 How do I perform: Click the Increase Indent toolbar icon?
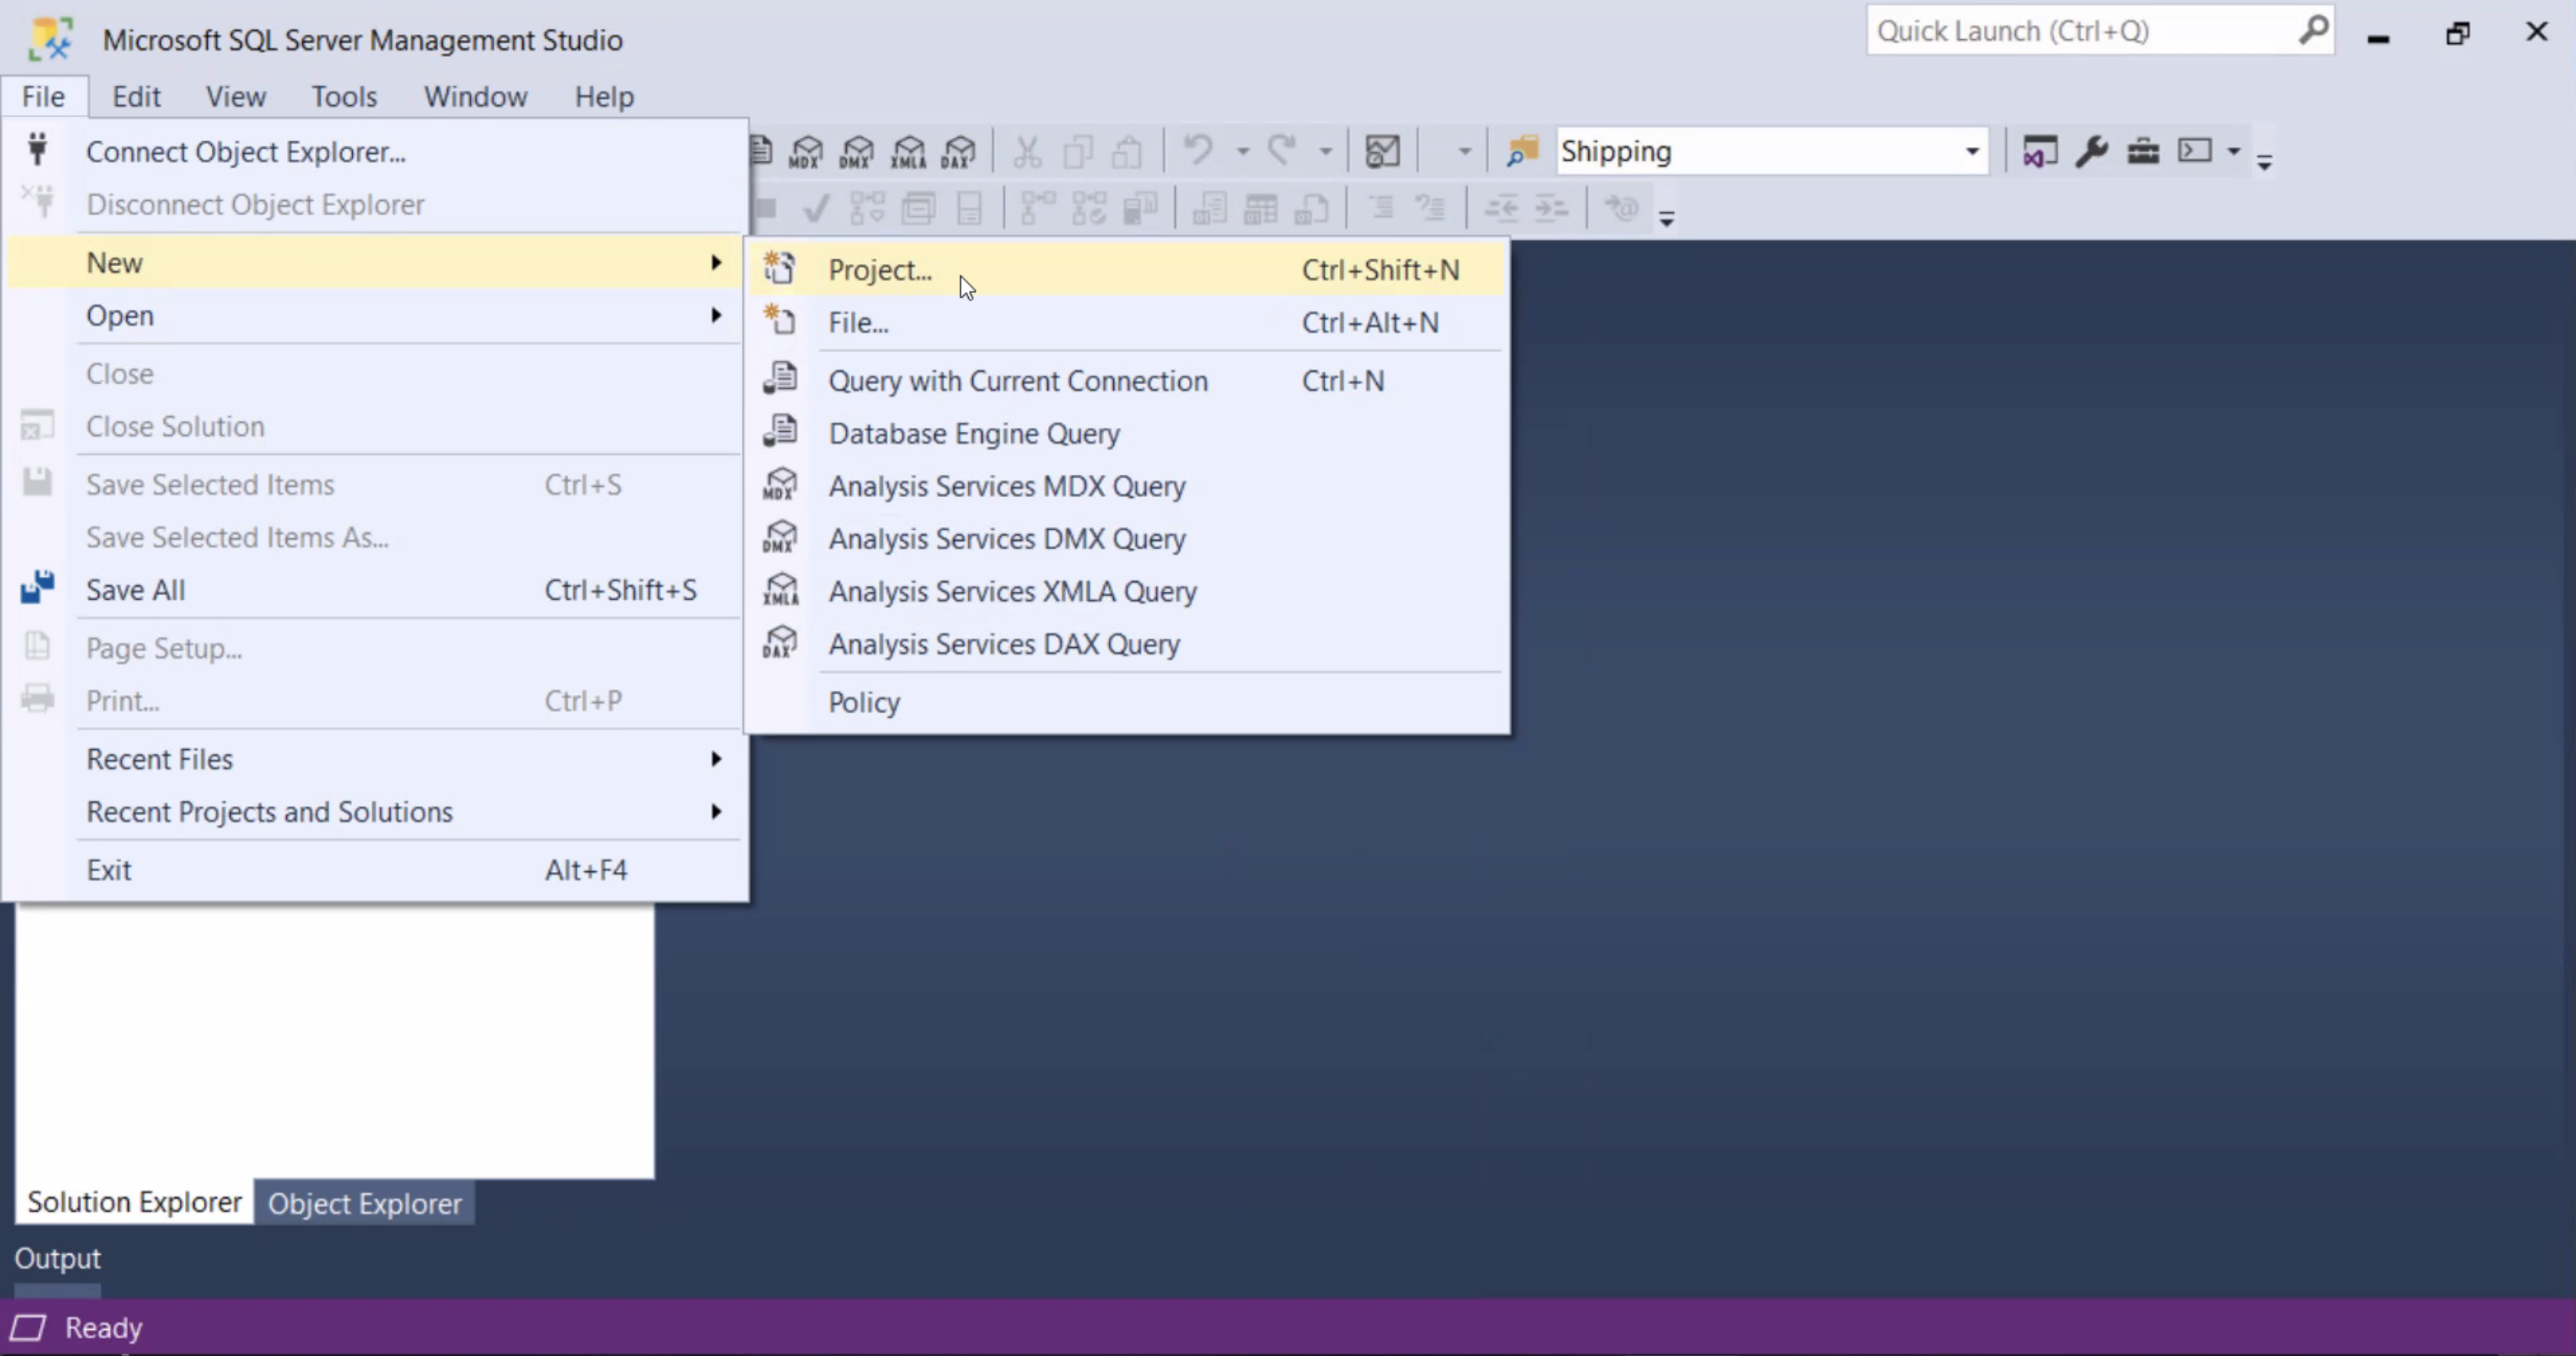(x=1551, y=208)
